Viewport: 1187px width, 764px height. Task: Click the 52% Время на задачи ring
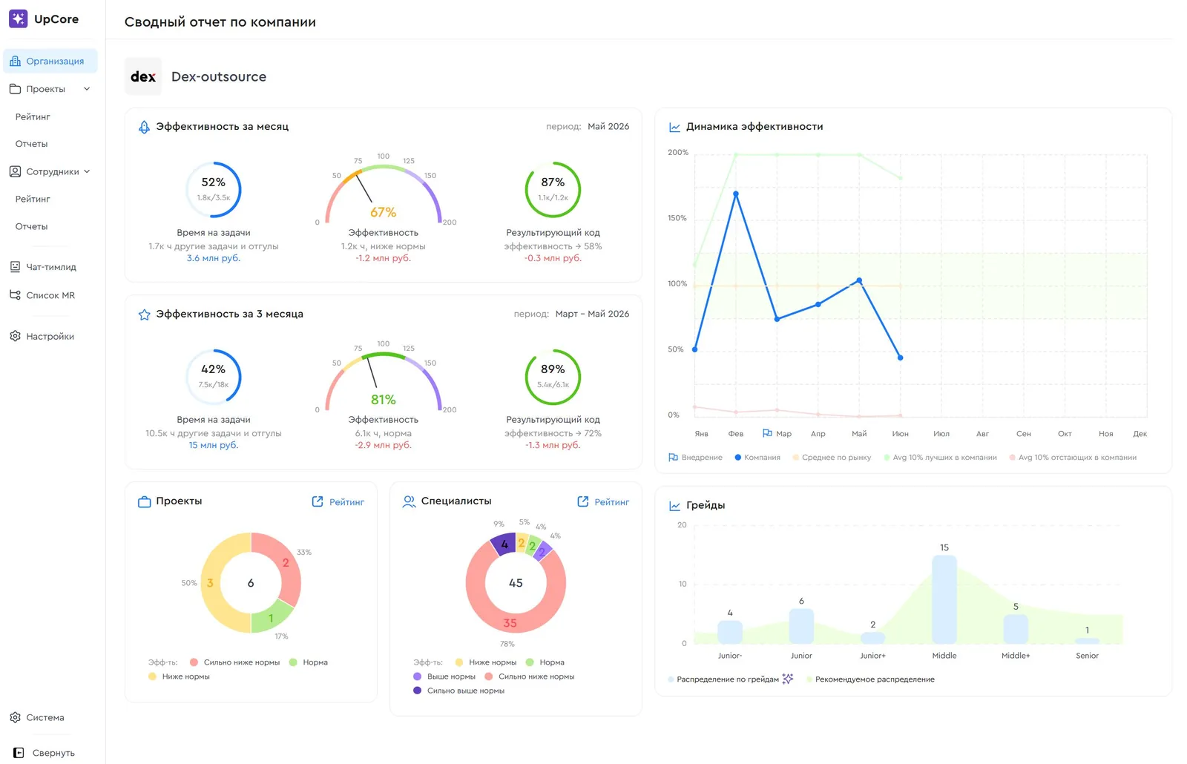[x=214, y=190]
